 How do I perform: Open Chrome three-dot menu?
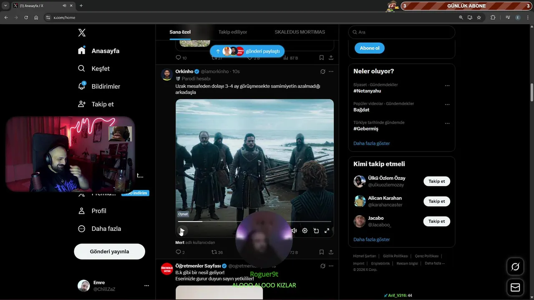coord(528,17)
